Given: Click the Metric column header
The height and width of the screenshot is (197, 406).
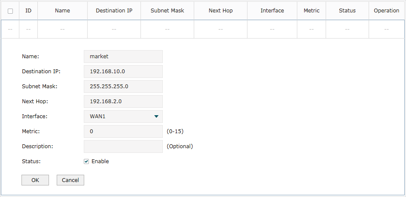Looking at the screenshot, I should [311, 11].
